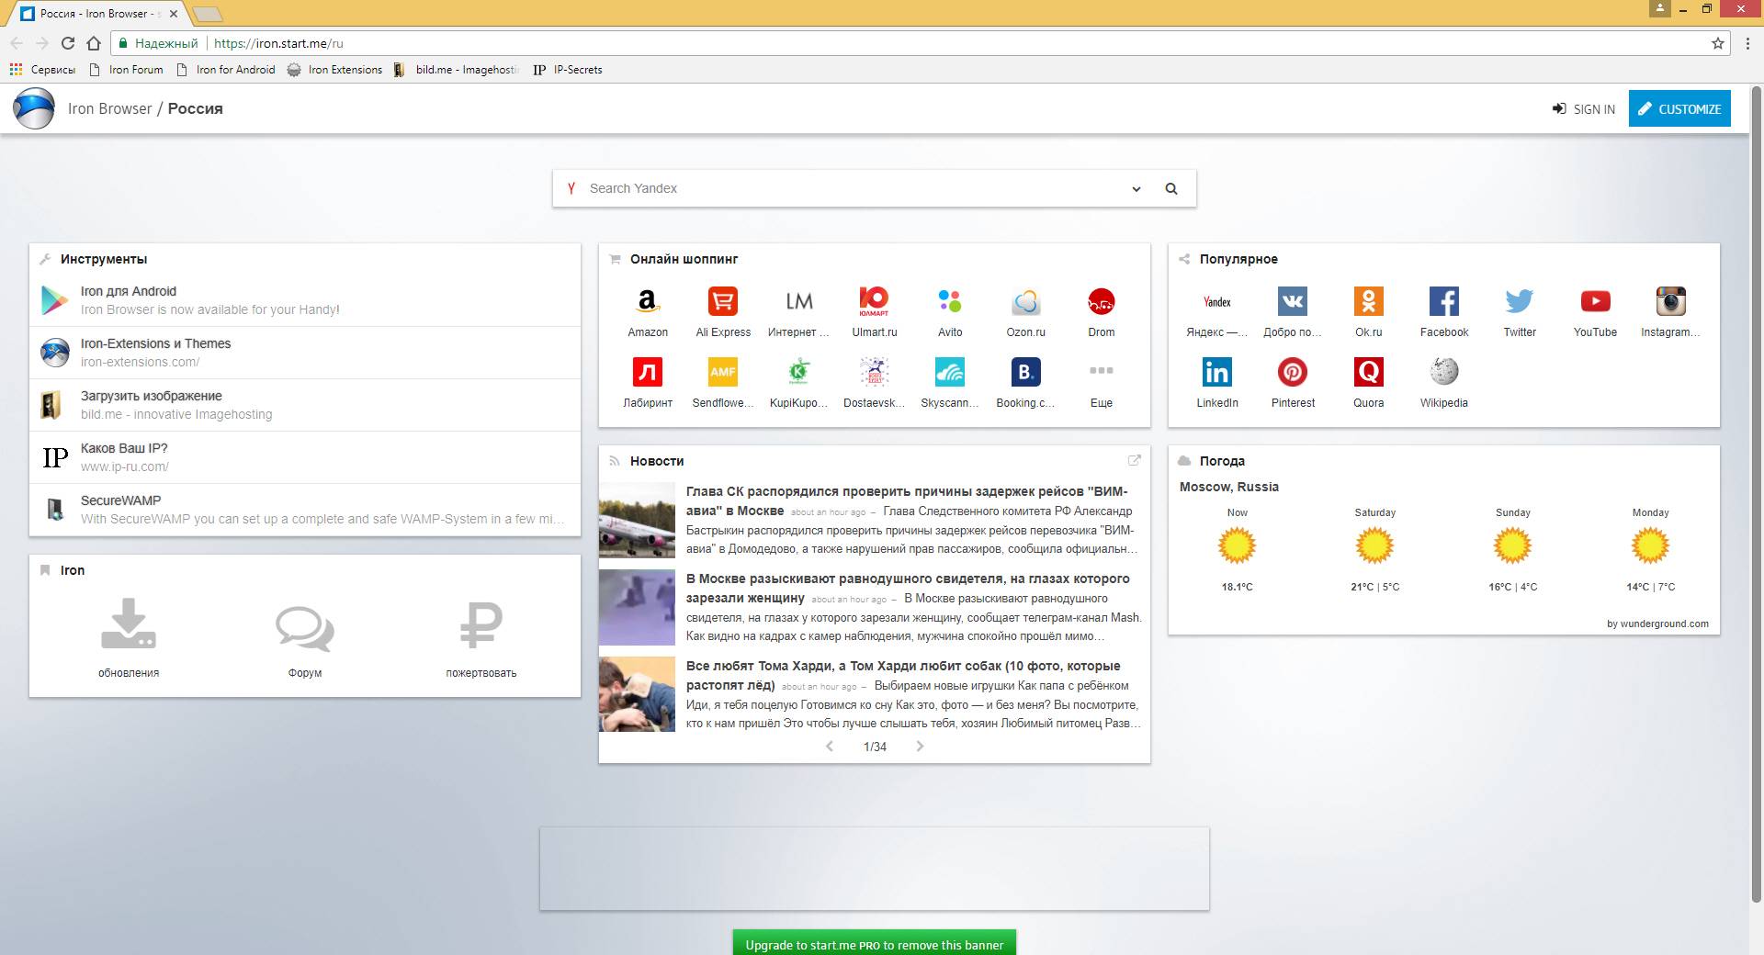
Task: Open the KupiKupon icon
Action: pyautogui.click(x=798, y=372)
